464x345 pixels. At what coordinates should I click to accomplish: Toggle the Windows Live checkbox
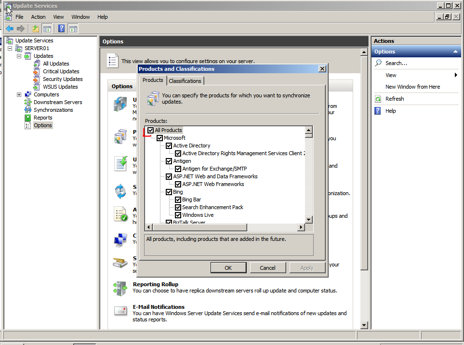178,215
